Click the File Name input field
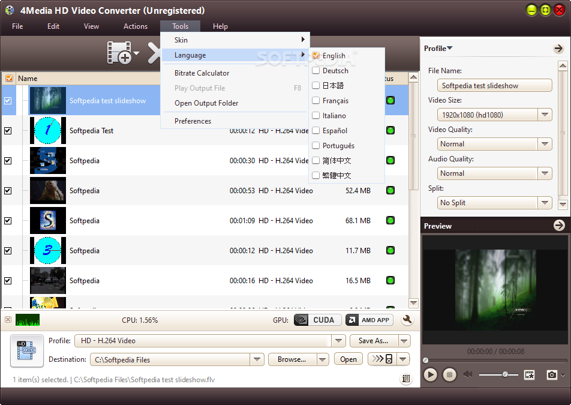Image resolution: width=571 pixels, height=405 pixels. (x=494, y=86)
